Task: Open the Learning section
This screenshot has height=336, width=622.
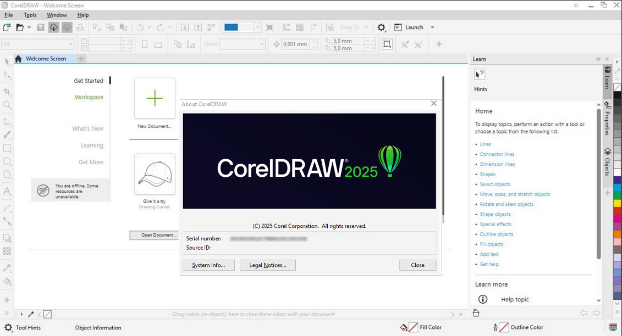Action: tap(92, 145)
